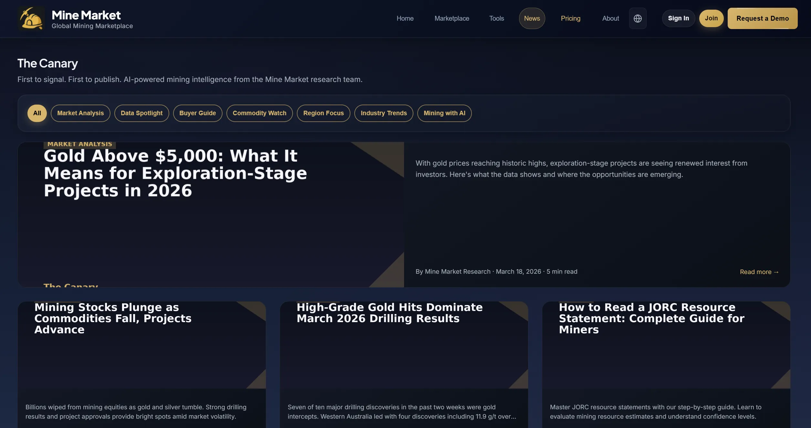This screenshot has height=428, width=811.
Task: Filter articles by Commodity Watch
Action: (x=259, y=113)
